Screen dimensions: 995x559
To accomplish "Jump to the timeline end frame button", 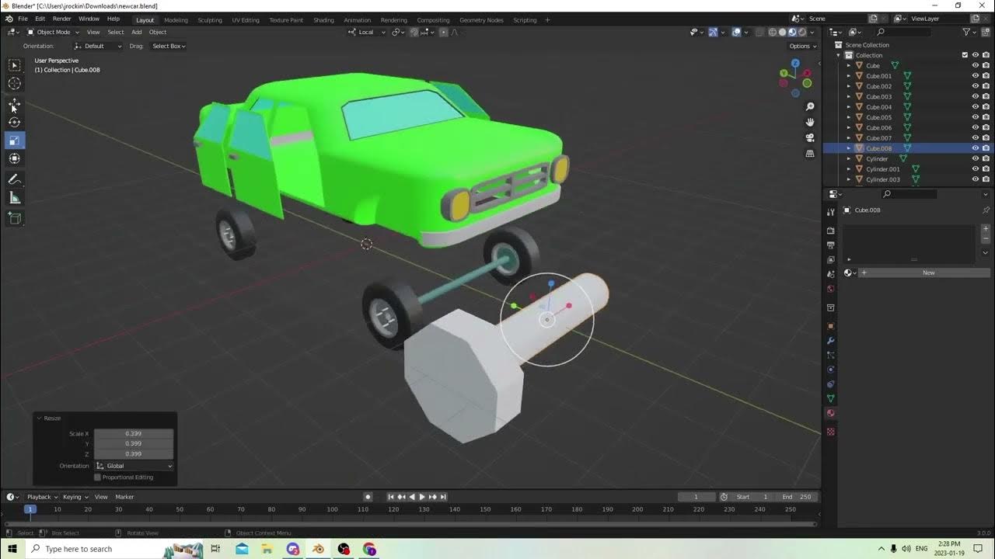I will (443, 497).
